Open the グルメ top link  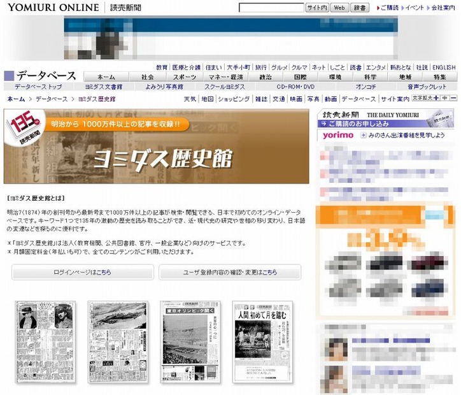point(280,68)
